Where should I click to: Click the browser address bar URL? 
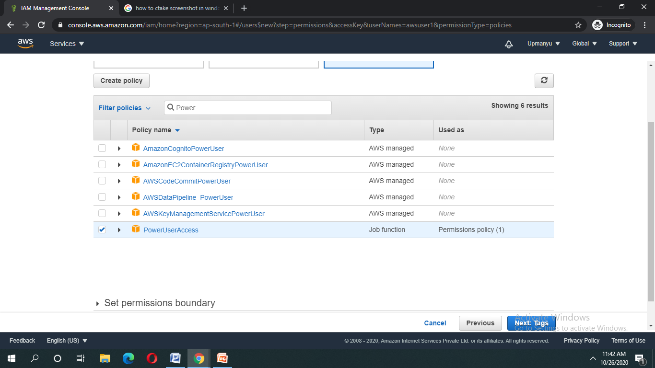point(290,25)
